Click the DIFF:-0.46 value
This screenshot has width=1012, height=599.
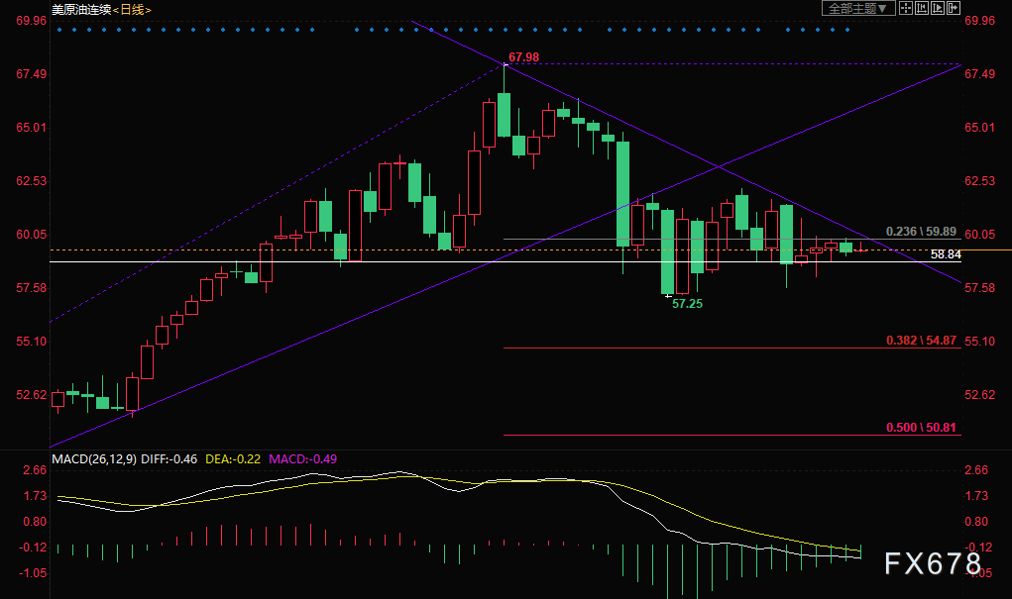[169, 459]
